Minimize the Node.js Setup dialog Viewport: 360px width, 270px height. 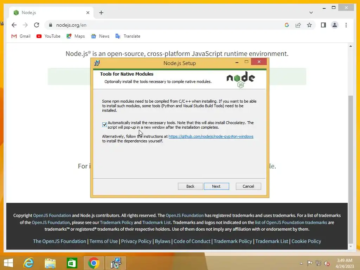pos(237,62)
